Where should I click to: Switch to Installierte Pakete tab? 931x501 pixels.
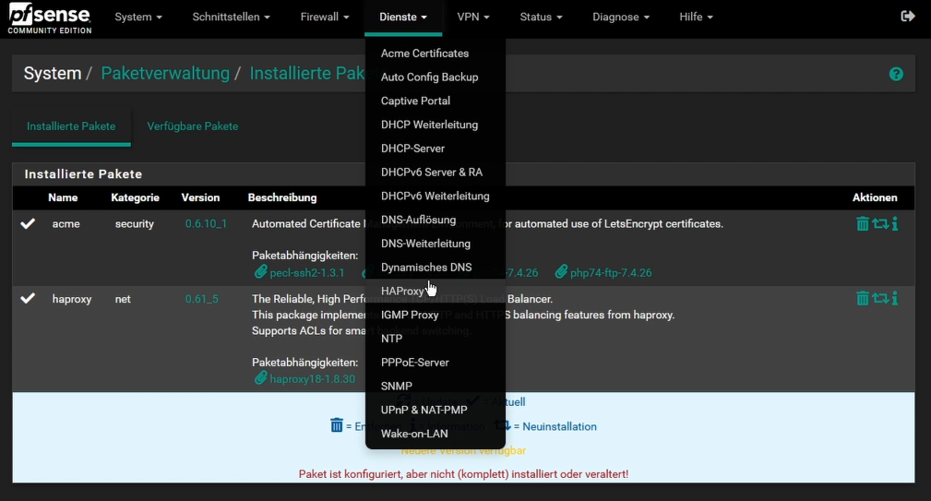point(71,125)
